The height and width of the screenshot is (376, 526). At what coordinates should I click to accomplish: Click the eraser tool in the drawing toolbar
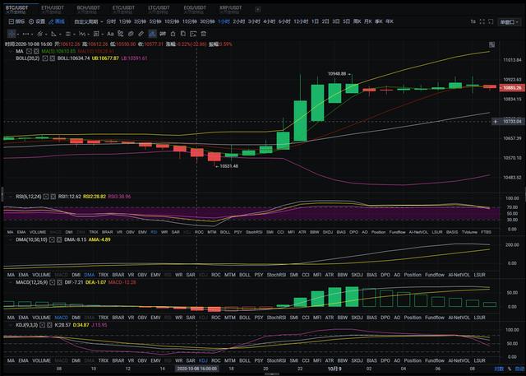121,34
